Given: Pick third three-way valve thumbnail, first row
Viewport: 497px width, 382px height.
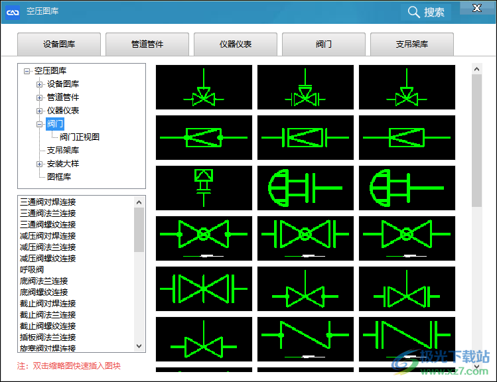Looking at the screenshot, I should [x=407, y=87].
